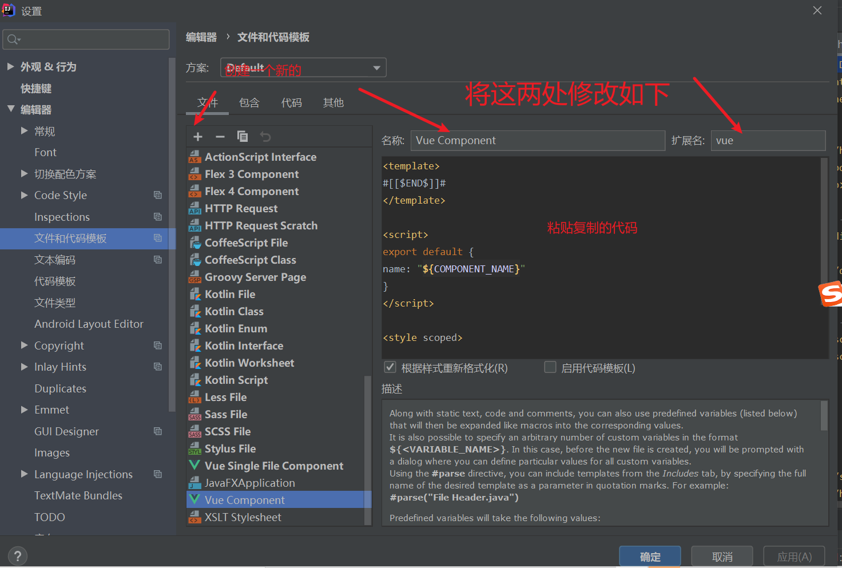Click project-scope icon beside Code Style
The width and height of the screenshot is (842, 568).
tap(158, 195)
